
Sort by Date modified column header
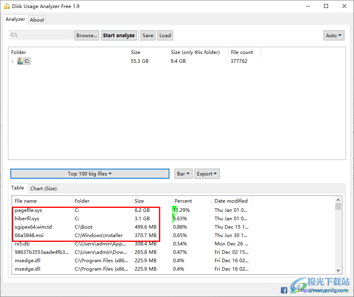(x=232, y=201)
